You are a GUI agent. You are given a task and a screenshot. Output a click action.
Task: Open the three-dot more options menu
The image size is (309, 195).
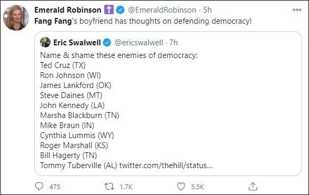[x=297, y=9]
